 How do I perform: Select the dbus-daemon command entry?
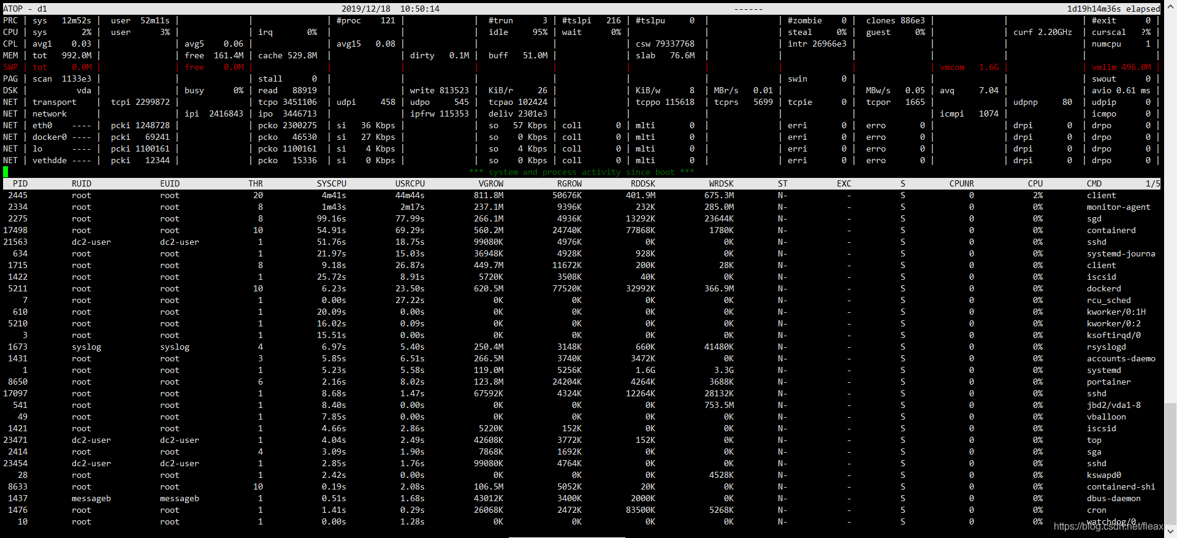coord(1114,498)
